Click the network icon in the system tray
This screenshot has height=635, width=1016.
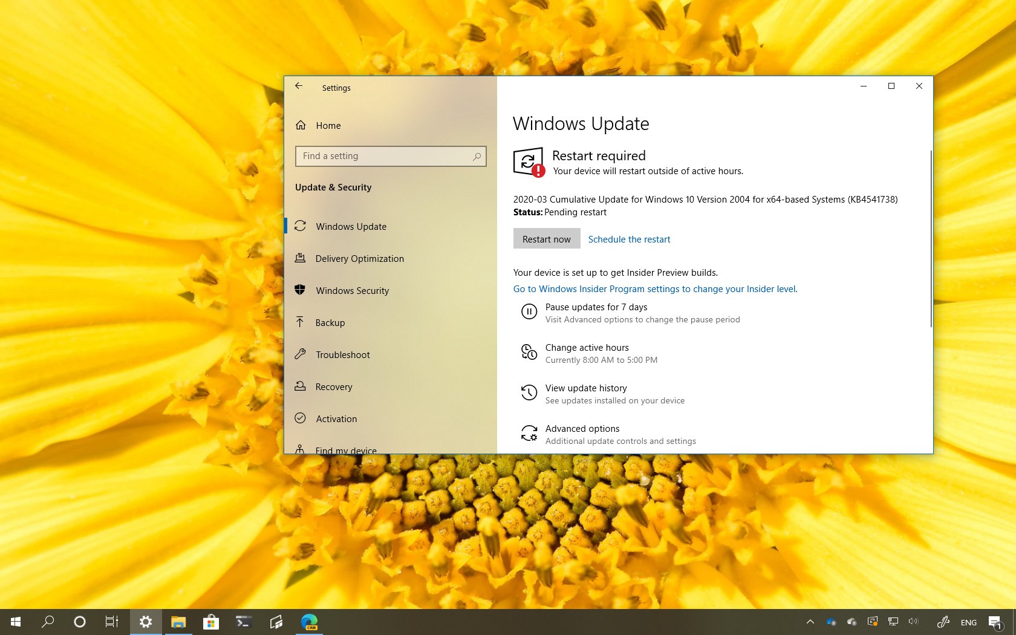click(x=893, y=622)
